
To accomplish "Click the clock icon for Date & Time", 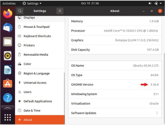I will (x=19, y=111).
